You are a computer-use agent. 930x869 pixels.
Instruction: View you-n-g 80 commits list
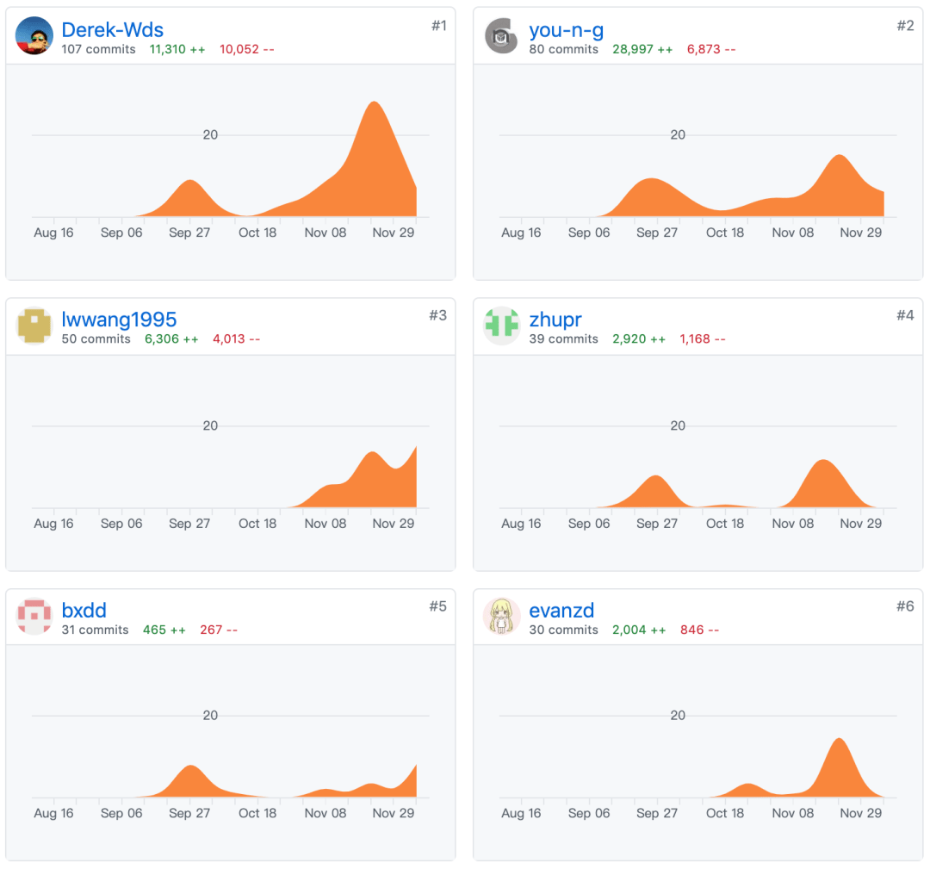coord(563,49)
